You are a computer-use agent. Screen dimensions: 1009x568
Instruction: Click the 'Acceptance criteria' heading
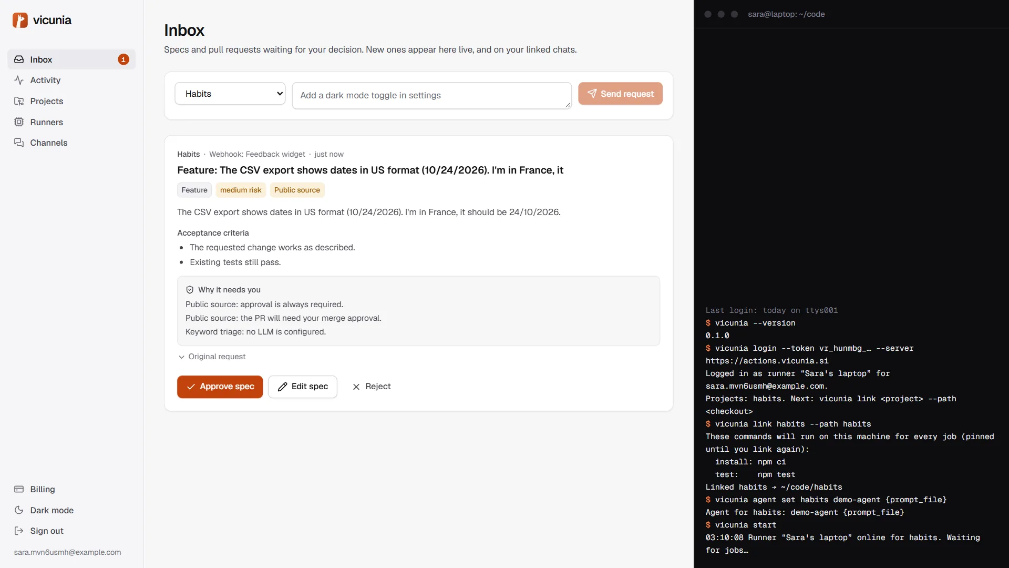[x=213, y=233]
